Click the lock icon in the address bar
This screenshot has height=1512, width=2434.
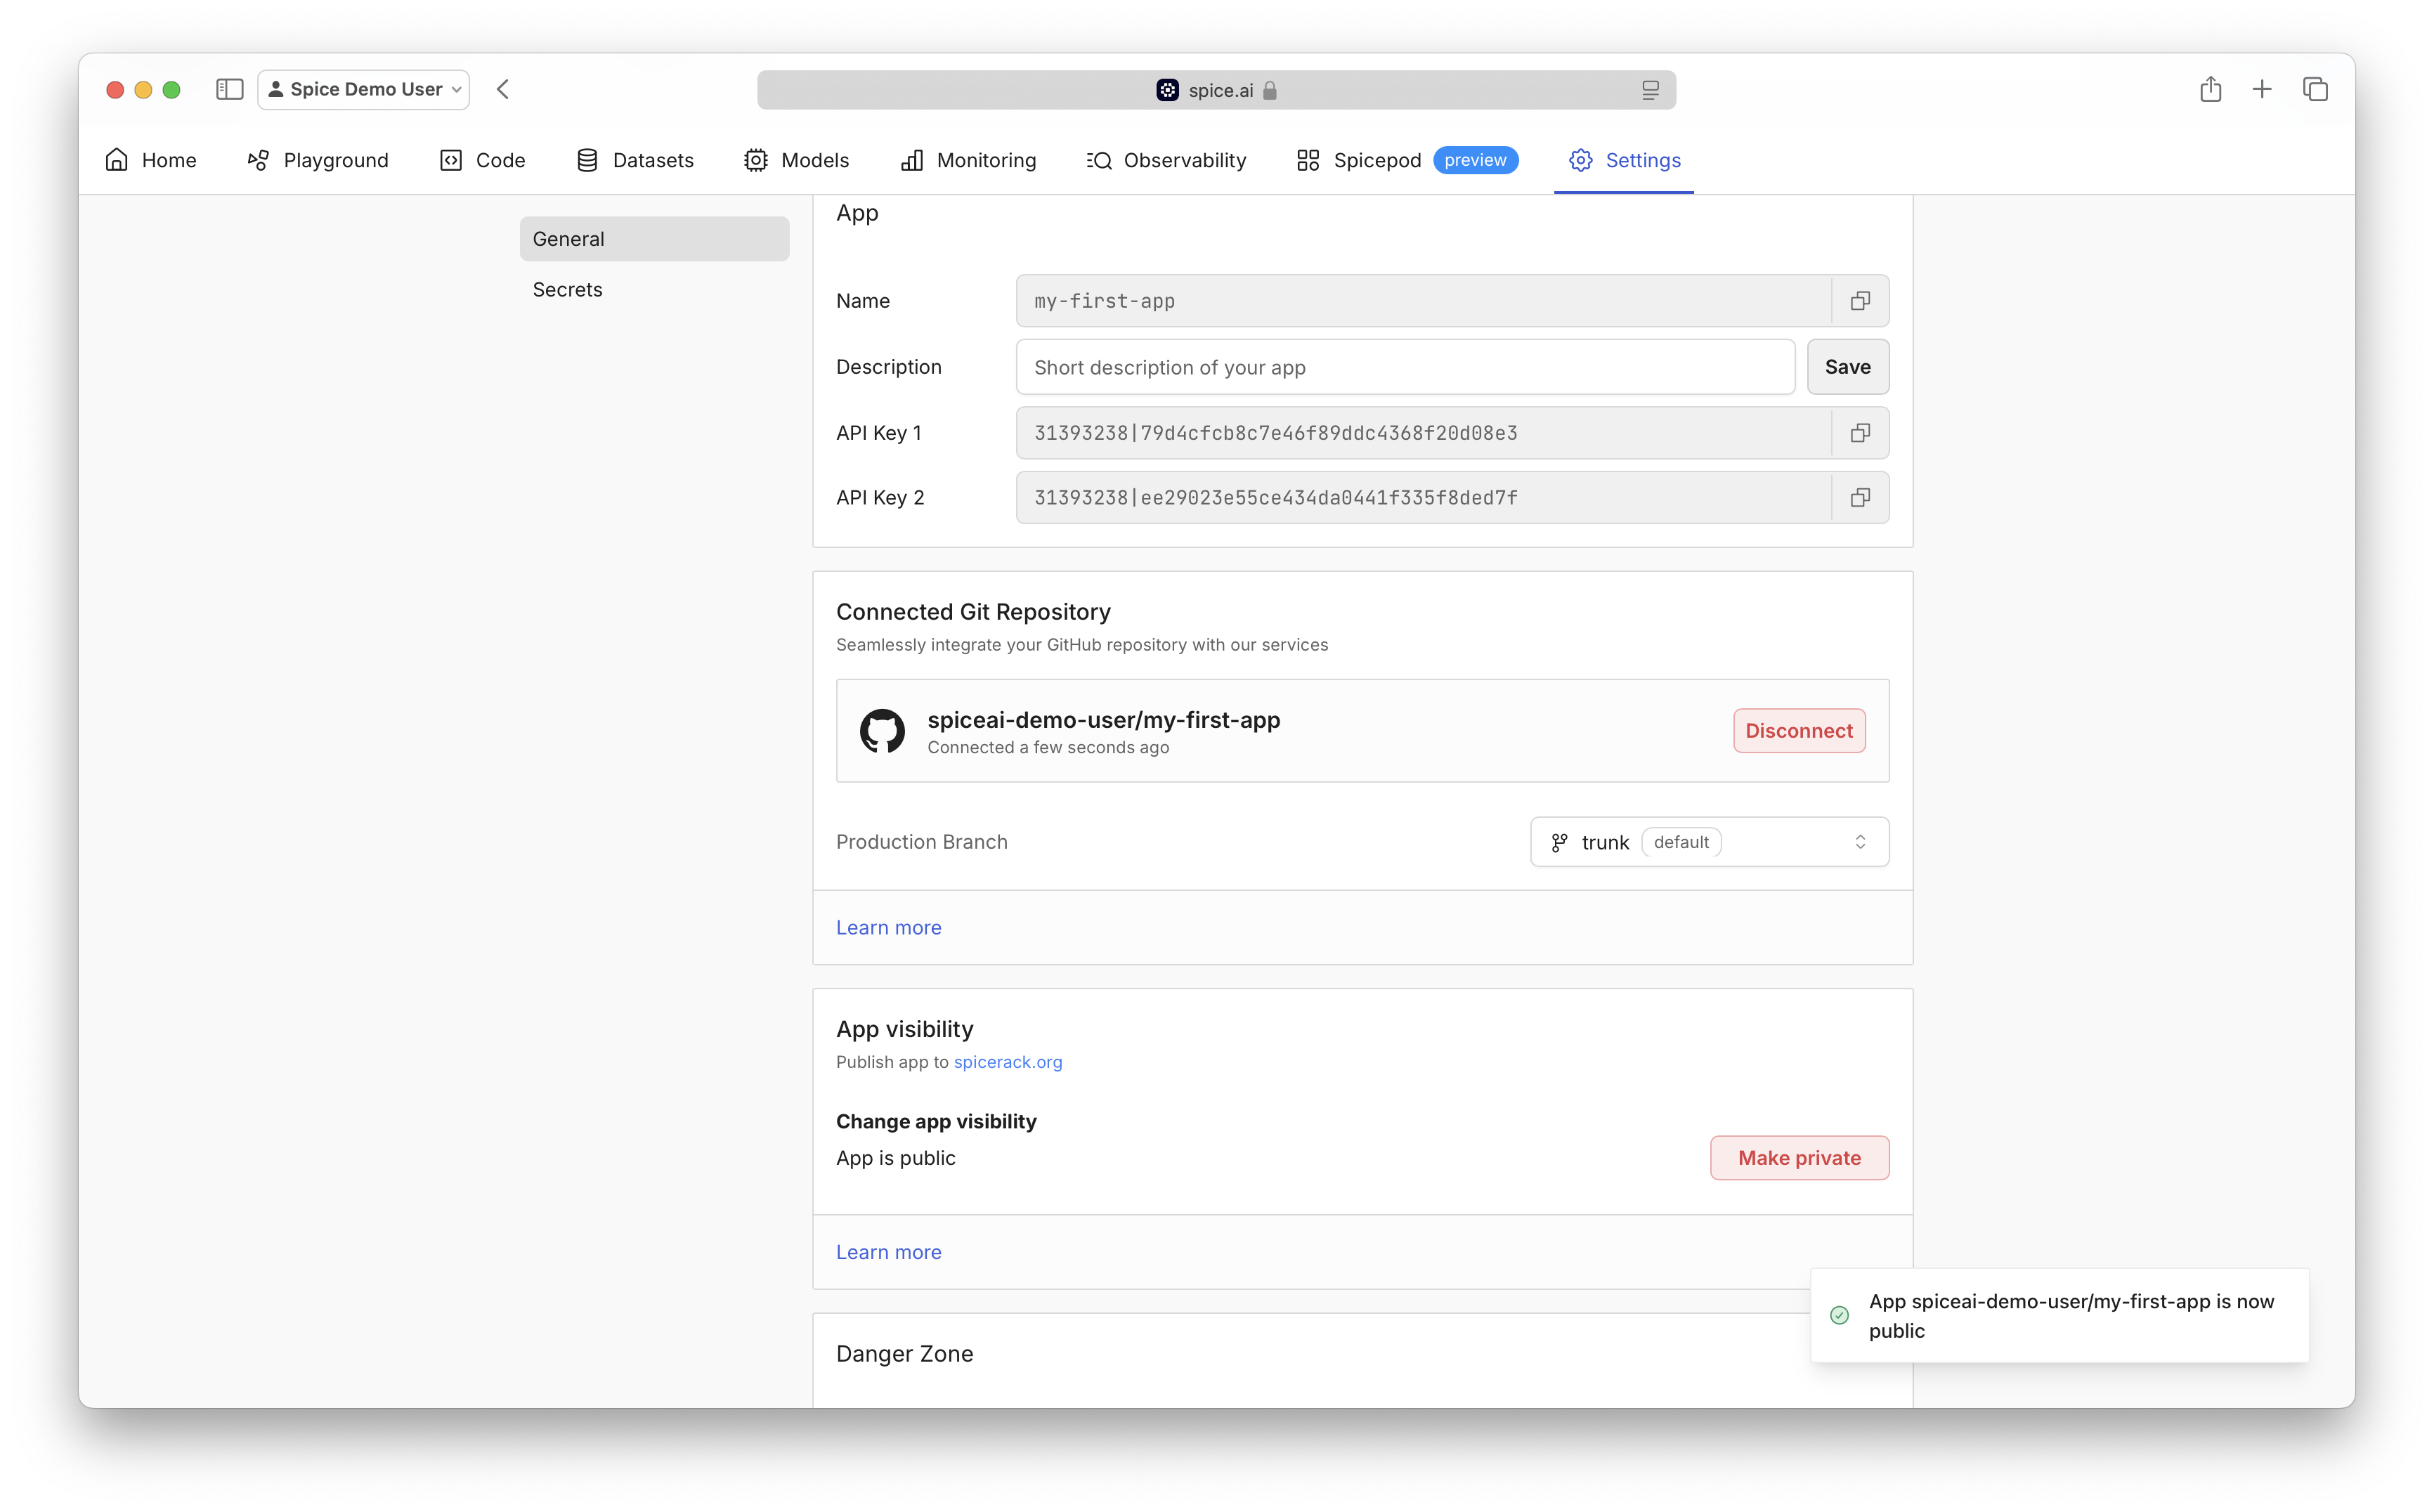click(x=1270, y=90)
